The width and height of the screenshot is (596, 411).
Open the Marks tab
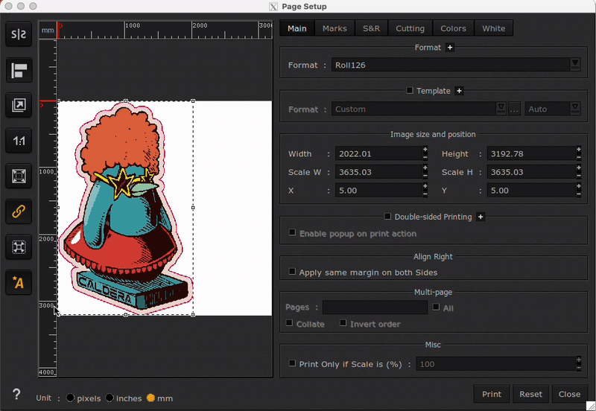tap(335, 28)
